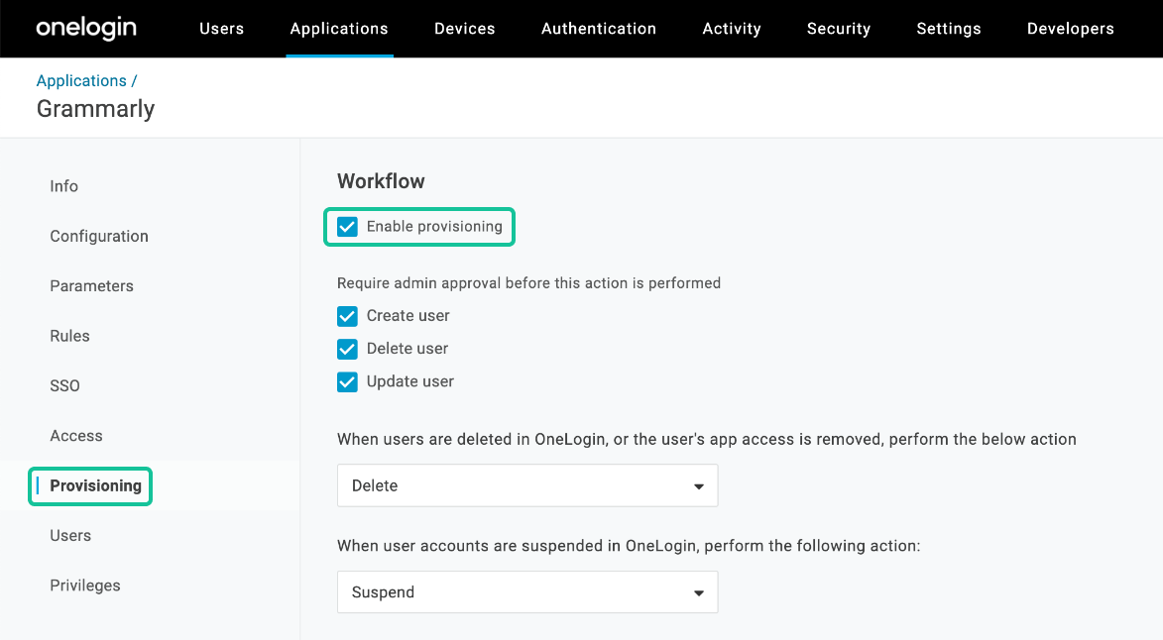This screenshot has width=1163, height=640.
Task: Click 'When users are deleted in OneLogin' text
Action: pyautogui.click(x=707, y=439)
